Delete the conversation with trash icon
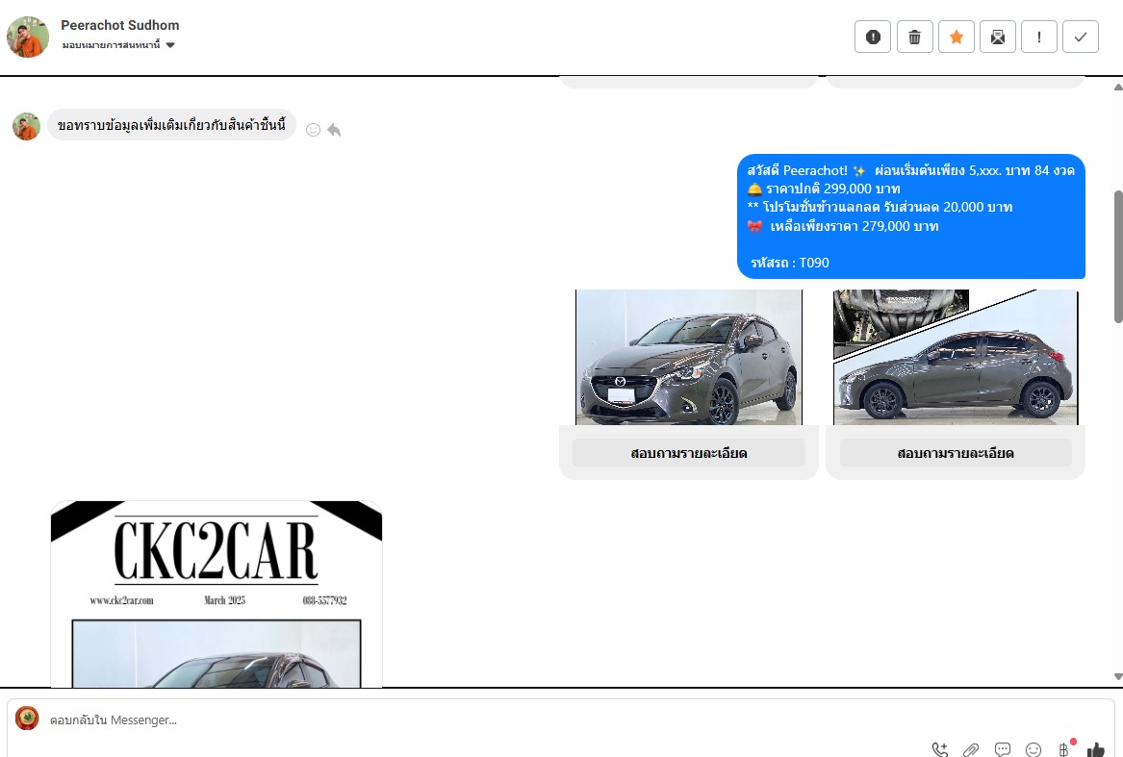 pos(914,37)
